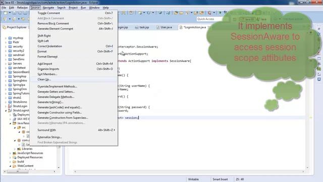Click the myshop project folder icon
Screen dimensions: 323x182
pos(10,38)
